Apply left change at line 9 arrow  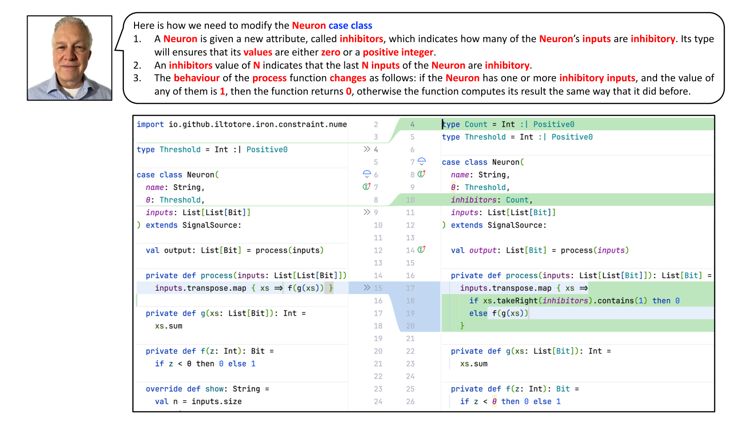click(x=366, y=212)
